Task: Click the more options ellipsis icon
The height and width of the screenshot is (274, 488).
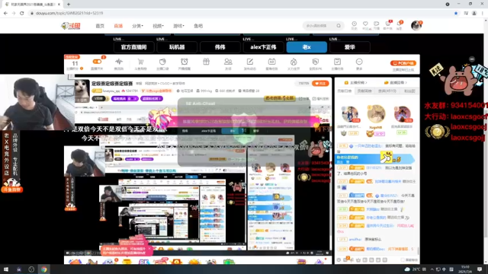Action: [359, 62]
